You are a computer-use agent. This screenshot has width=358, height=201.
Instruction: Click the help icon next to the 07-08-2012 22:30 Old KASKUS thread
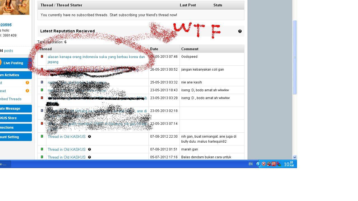pyautogui.click(x=89, y=137)
